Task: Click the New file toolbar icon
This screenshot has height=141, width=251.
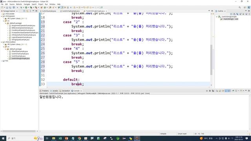Action: 2,7
